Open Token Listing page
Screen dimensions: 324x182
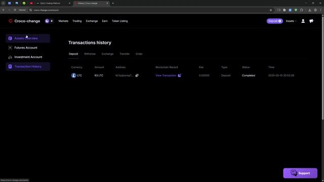119,21
